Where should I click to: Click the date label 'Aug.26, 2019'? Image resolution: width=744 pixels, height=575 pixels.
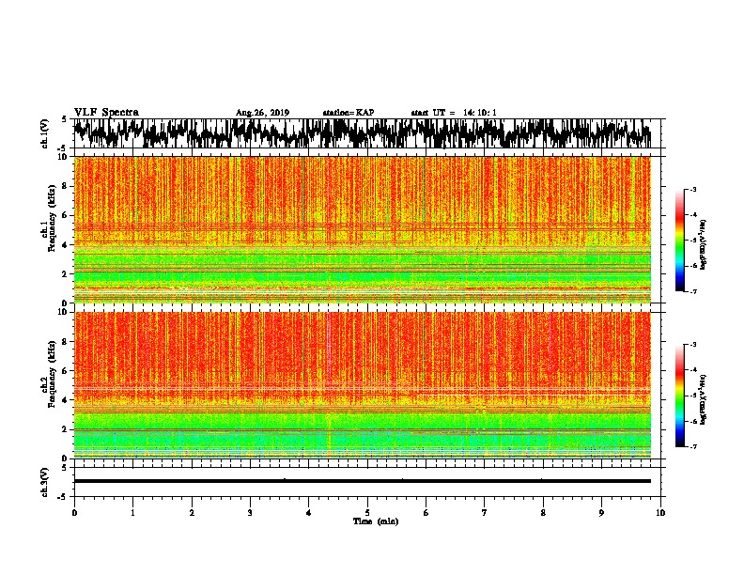tap(262, 113)
